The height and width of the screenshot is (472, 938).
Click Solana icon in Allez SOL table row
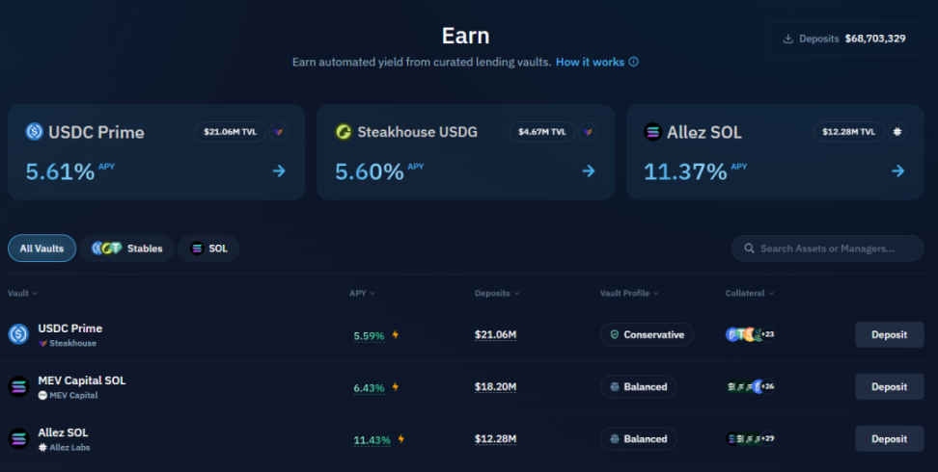(x=18, y=438)
